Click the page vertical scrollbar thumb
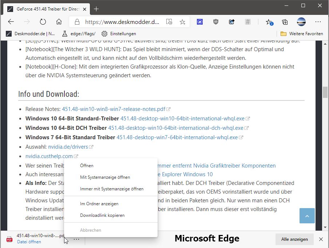This screenshot has width=329, height=248. click(x=325, y=92)
